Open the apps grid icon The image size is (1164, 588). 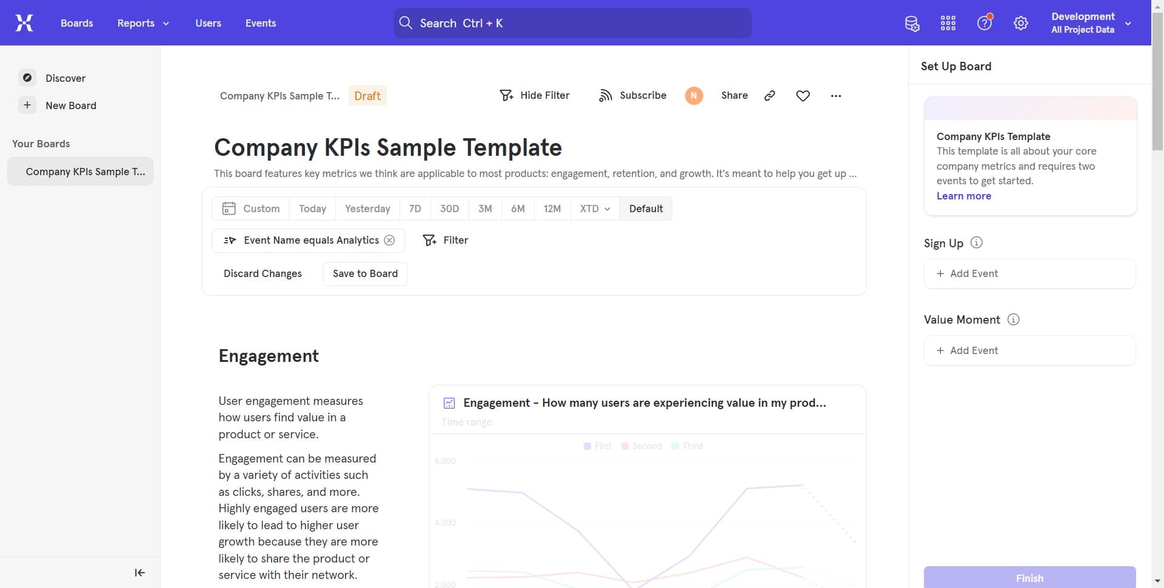(948, 24)
